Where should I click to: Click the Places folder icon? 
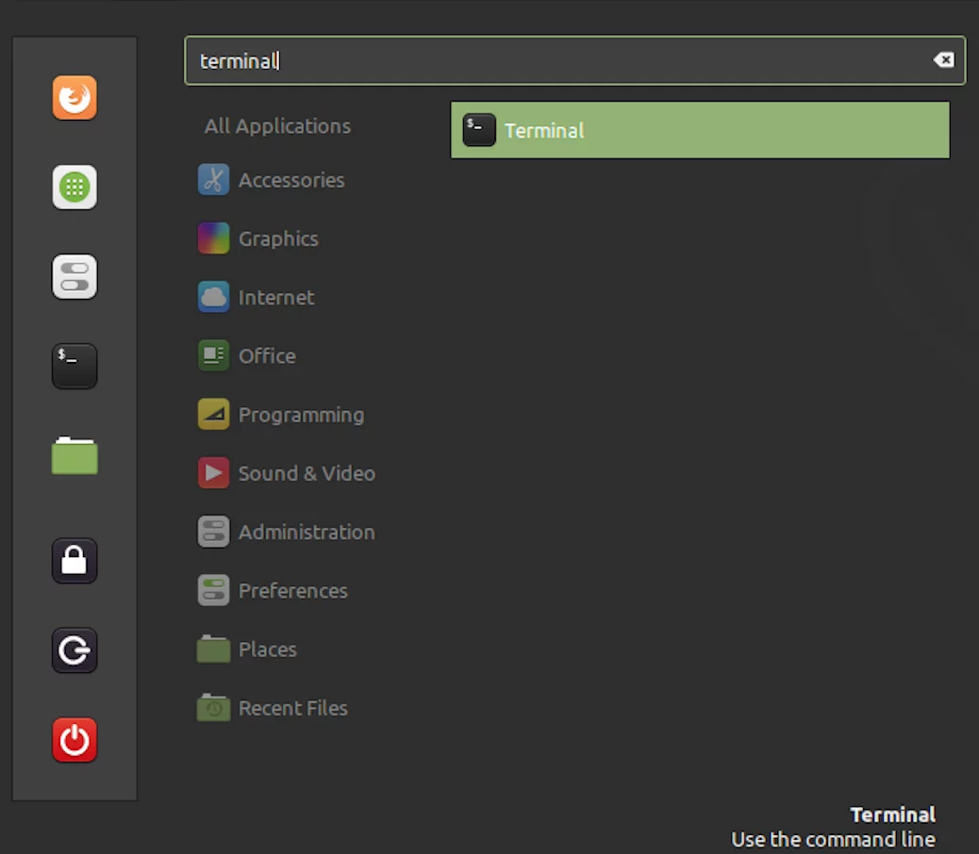pos(213,649)
